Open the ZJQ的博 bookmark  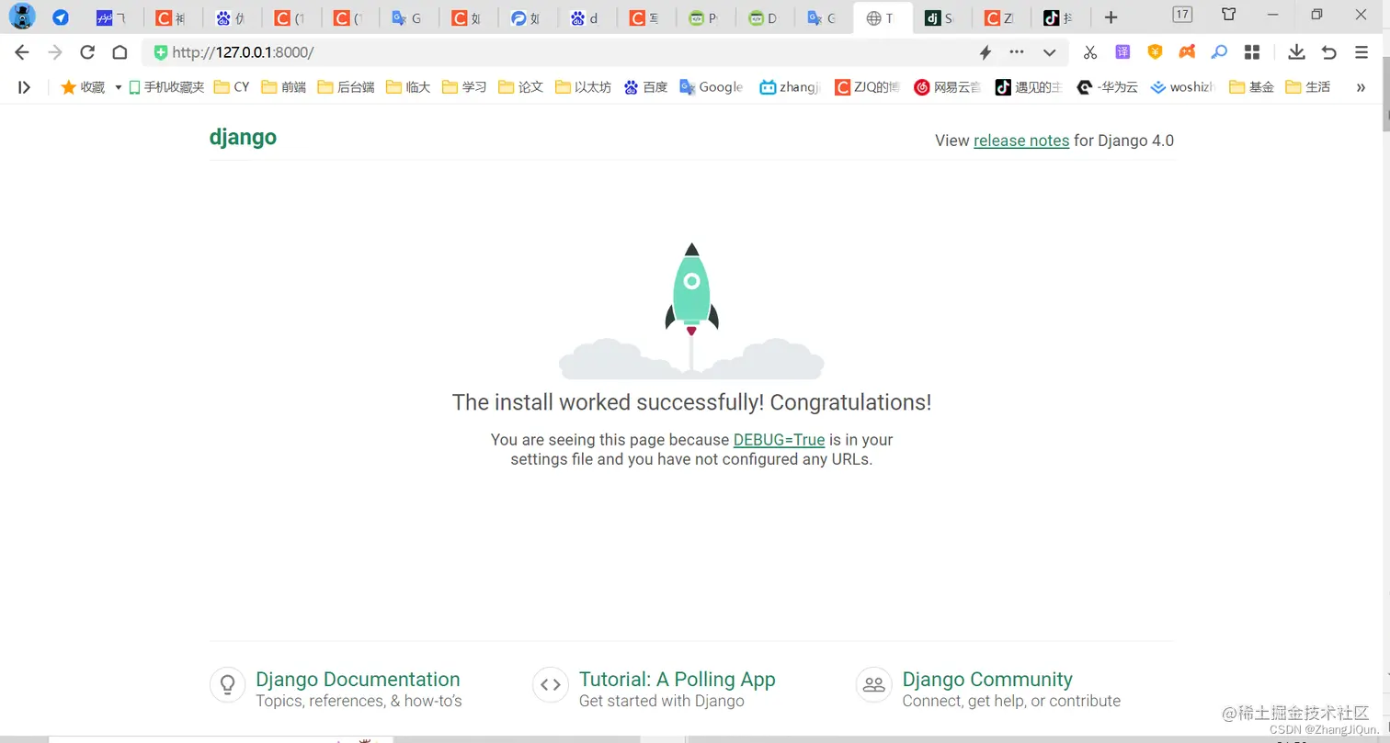coord(867,87)
